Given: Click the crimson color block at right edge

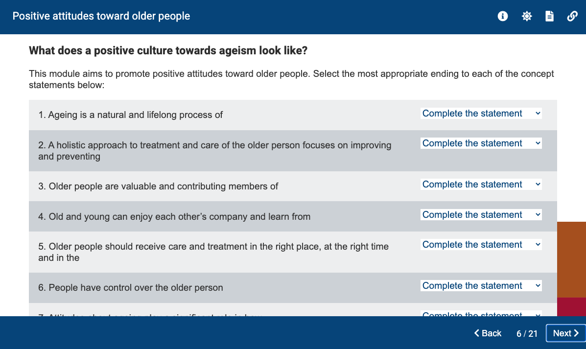Looking at the screenshot, I should pyautogui.click(x=571, y=307).
